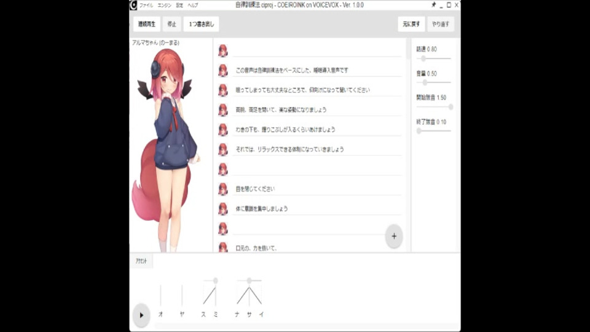
Task: Open the ファイル menu
Action: pos(146,6)
